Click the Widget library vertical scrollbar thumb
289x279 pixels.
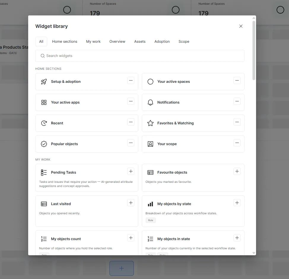click(x=254, y=50)
